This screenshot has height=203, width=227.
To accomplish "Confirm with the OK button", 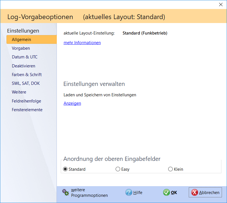I will click(174, 193).
